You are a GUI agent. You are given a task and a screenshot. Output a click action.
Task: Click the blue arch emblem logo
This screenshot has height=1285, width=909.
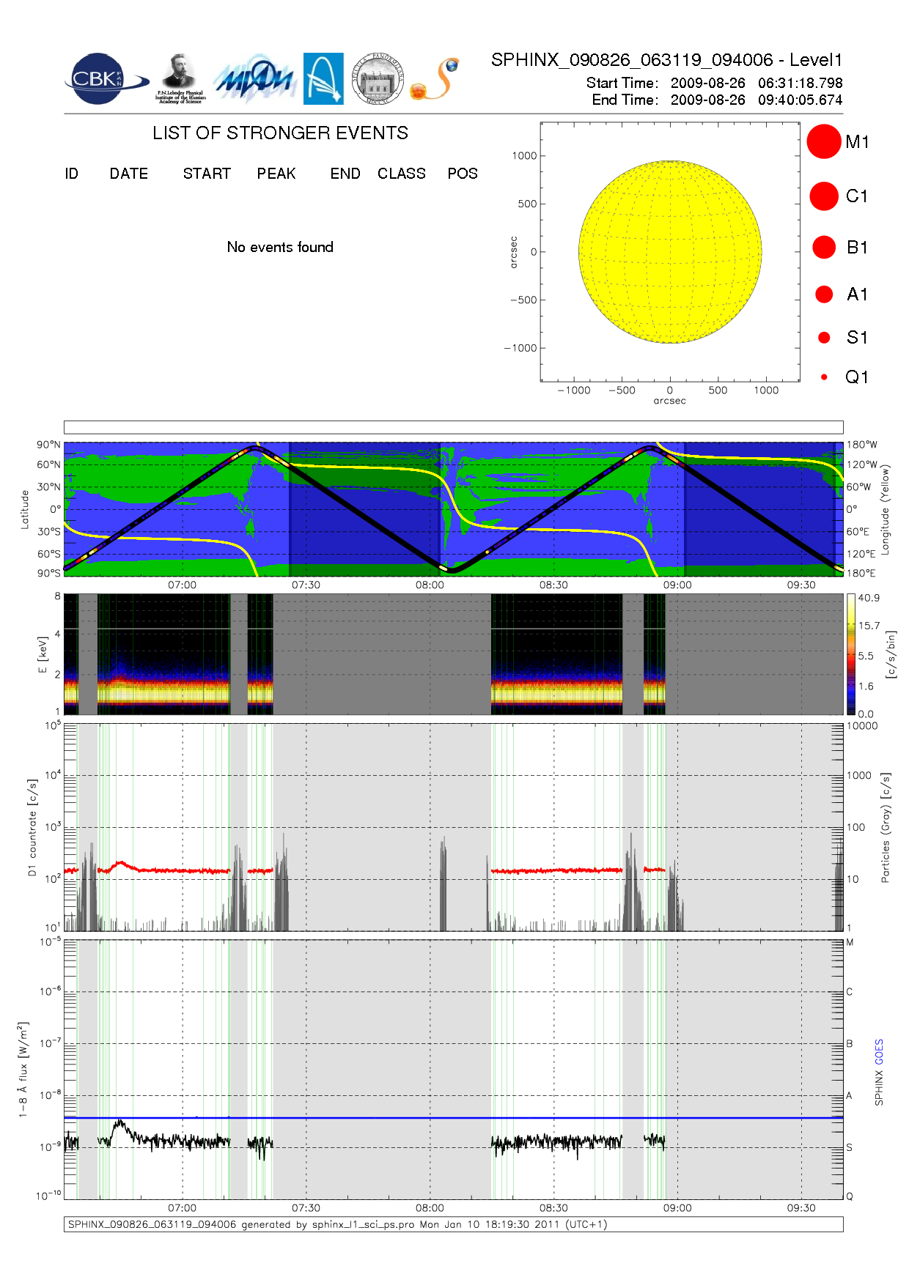coord(323,79)
